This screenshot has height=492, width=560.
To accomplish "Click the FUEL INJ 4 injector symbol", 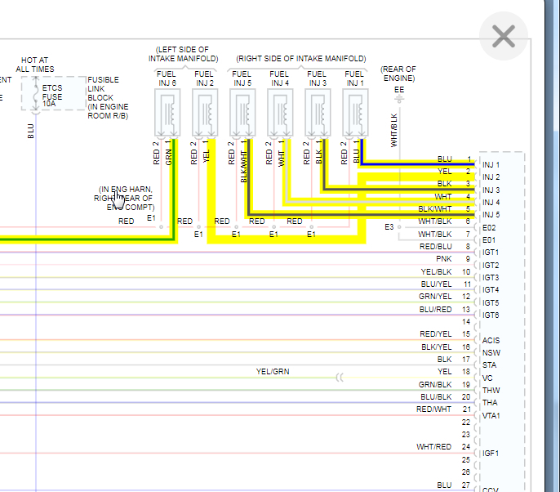I will click(280, 113).
